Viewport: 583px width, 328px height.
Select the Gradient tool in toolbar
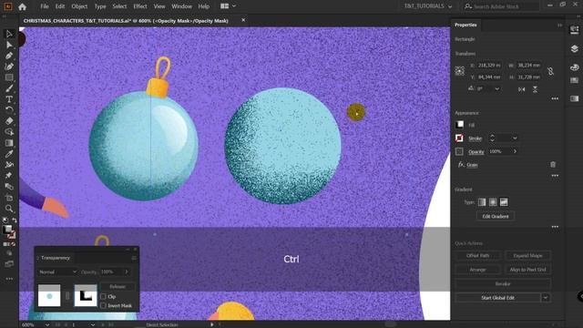click(x=9, y=143)
